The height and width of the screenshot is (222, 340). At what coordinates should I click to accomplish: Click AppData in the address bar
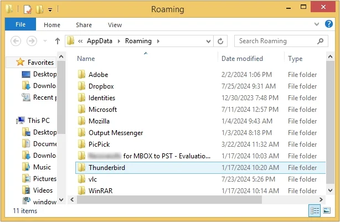point(100,41)
